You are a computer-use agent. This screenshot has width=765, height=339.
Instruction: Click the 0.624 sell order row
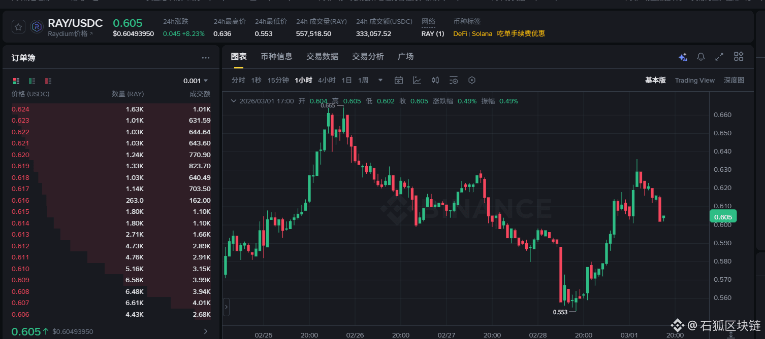pyautogui.click(x=111, y=109)
